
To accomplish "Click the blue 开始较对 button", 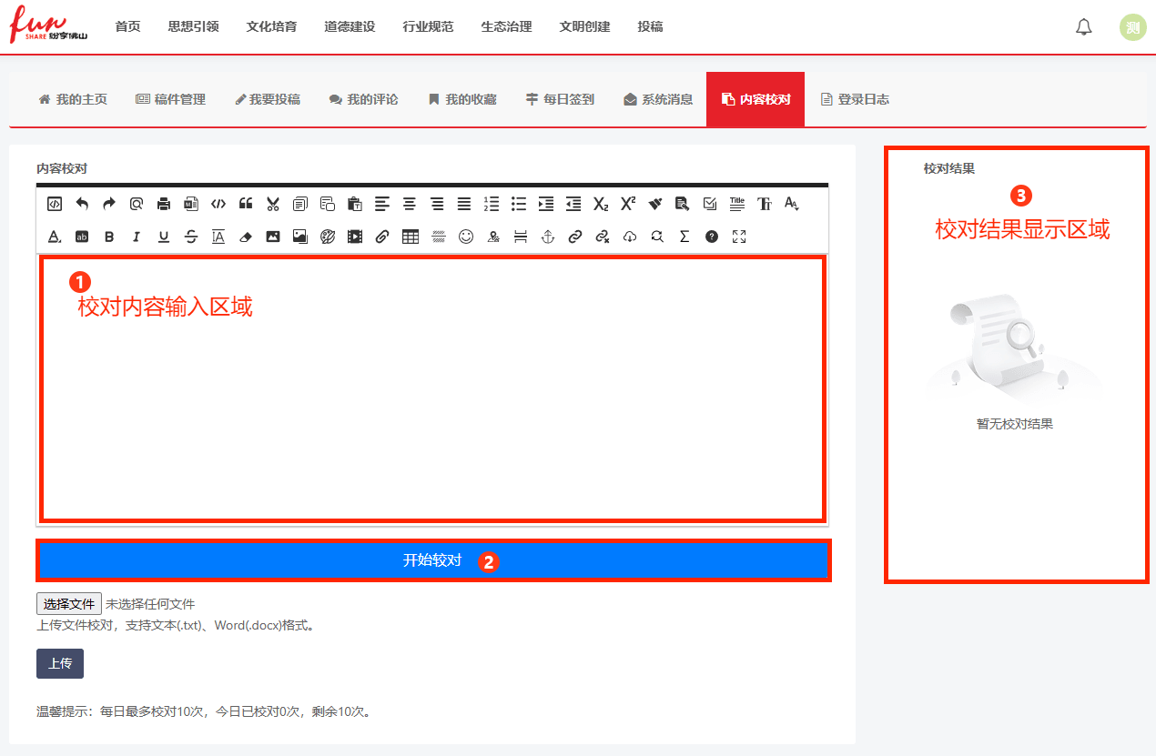I will (432, 560).
